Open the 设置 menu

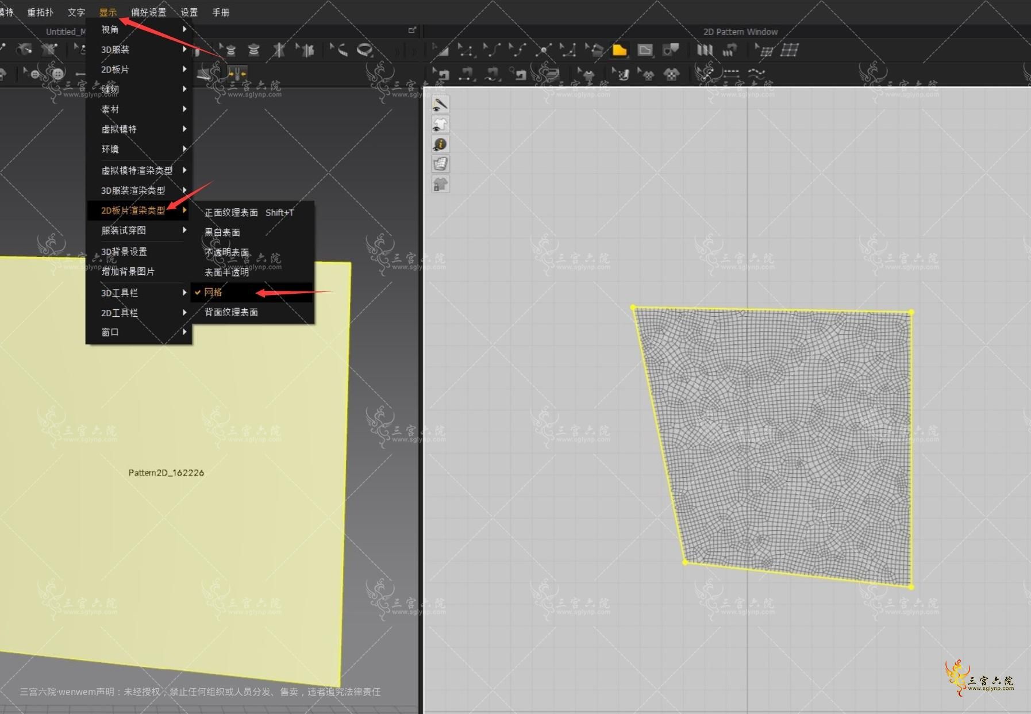[x=189, y=12]
